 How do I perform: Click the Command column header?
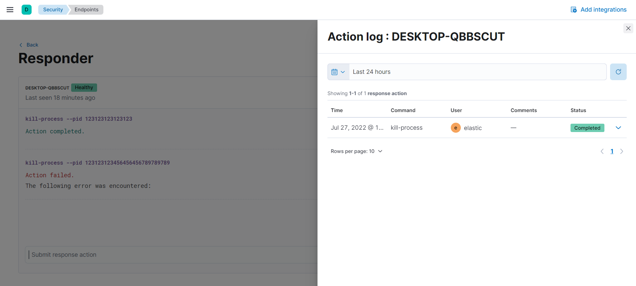(403, 110)
